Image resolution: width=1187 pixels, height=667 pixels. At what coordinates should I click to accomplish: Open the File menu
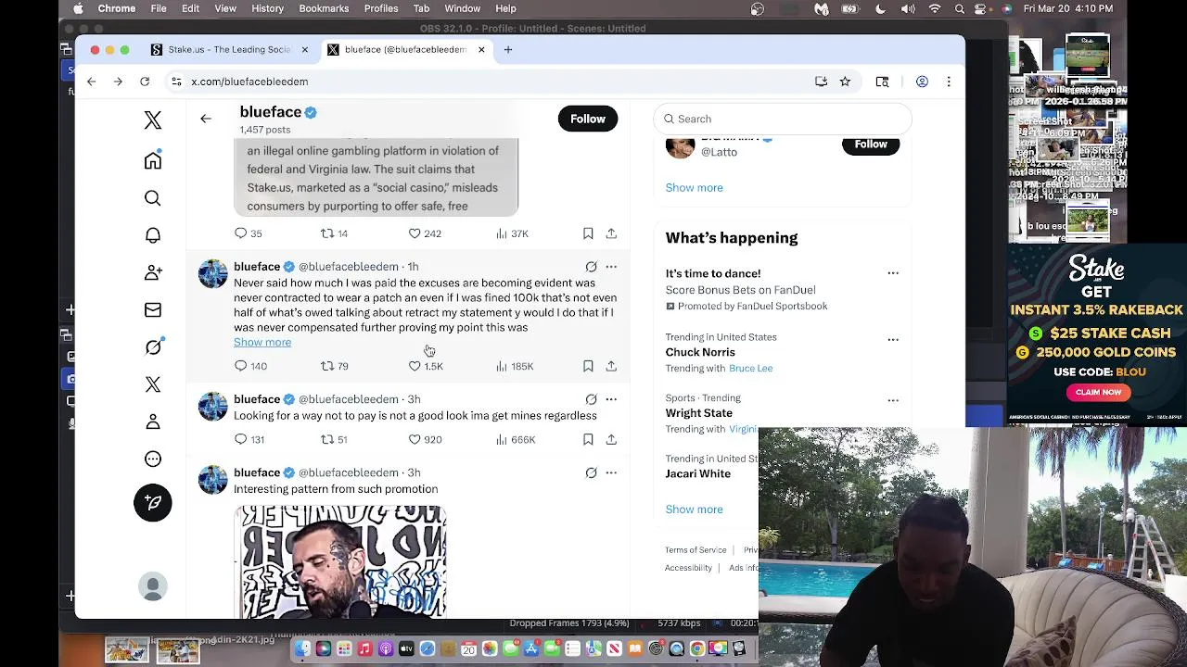click(159, 8)
